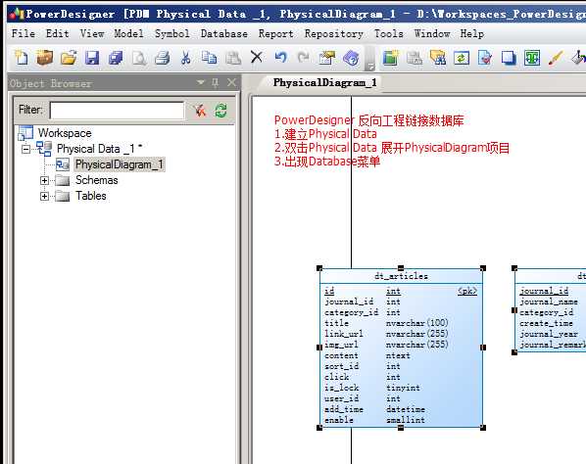Click the journal_id column in dt_articles
This screenshot has height=464, width=586.
coord(349,302)
